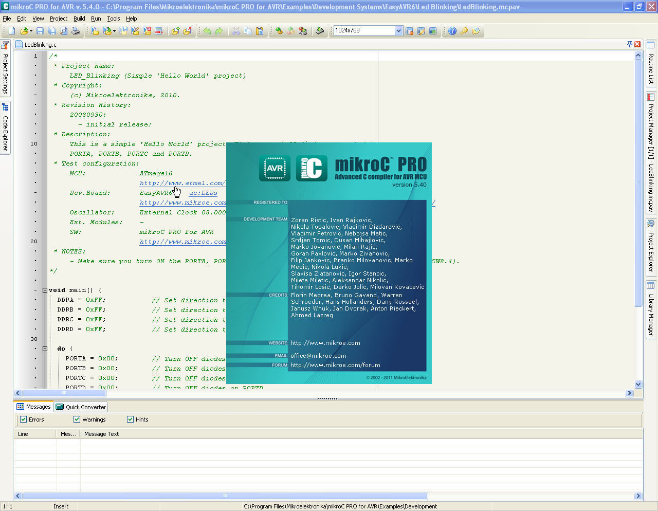Click the messages panel horizontal scrollbar thumb
The width and height of the screenshot is (658, 511).
225,496
